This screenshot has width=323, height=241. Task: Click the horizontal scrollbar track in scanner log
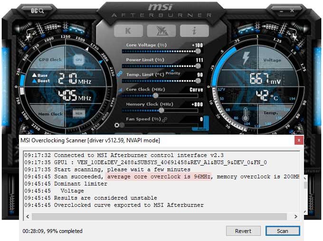[159, 216]
